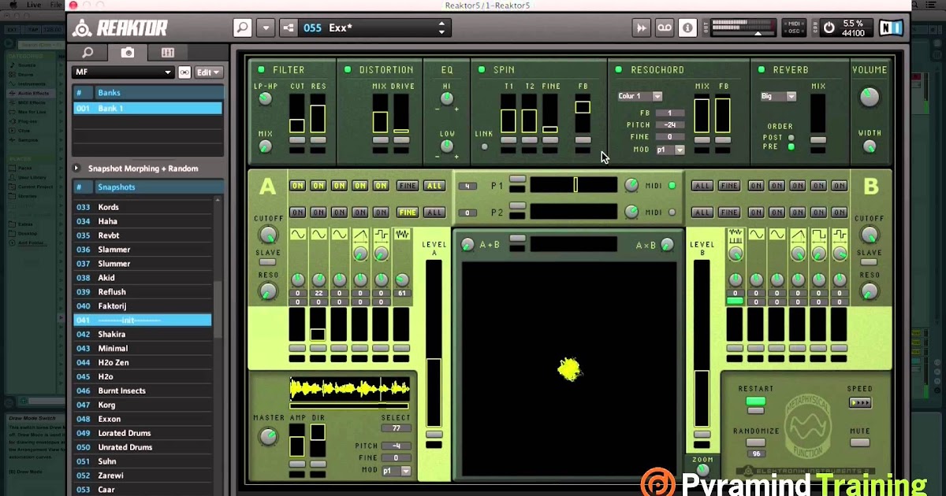The width and height of the screenshot is (946, 496).
Task: Select the triangle ramp waveform in section A
Action: [360, 235]
